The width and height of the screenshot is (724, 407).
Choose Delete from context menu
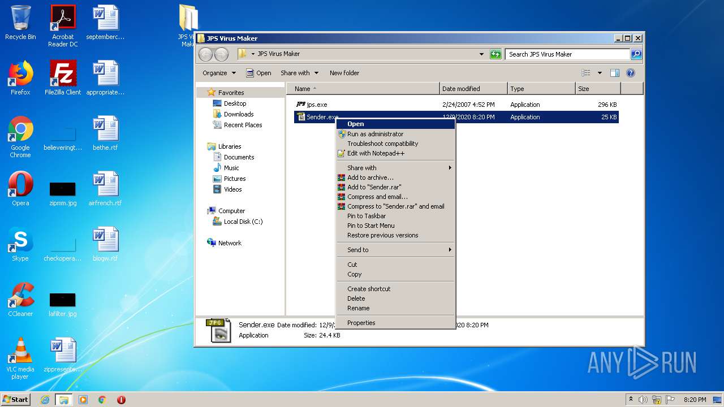tap(396, 298)
